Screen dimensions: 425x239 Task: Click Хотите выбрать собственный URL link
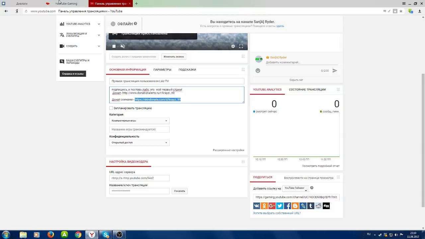tap(277, 213)
